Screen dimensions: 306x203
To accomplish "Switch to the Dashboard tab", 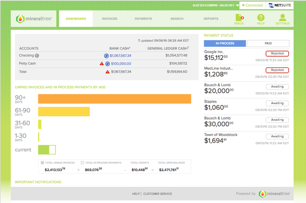I will click(76, 19).
